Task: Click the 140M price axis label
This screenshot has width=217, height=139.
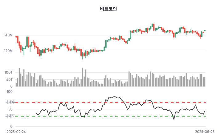Action: pyautogui.click(x=8, y=35)
